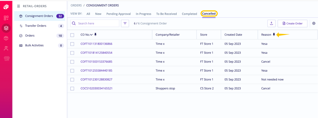This screenshot has height=118, width=318.
Task: Open the storefront icon in sidebar
Action: [6, 58]
